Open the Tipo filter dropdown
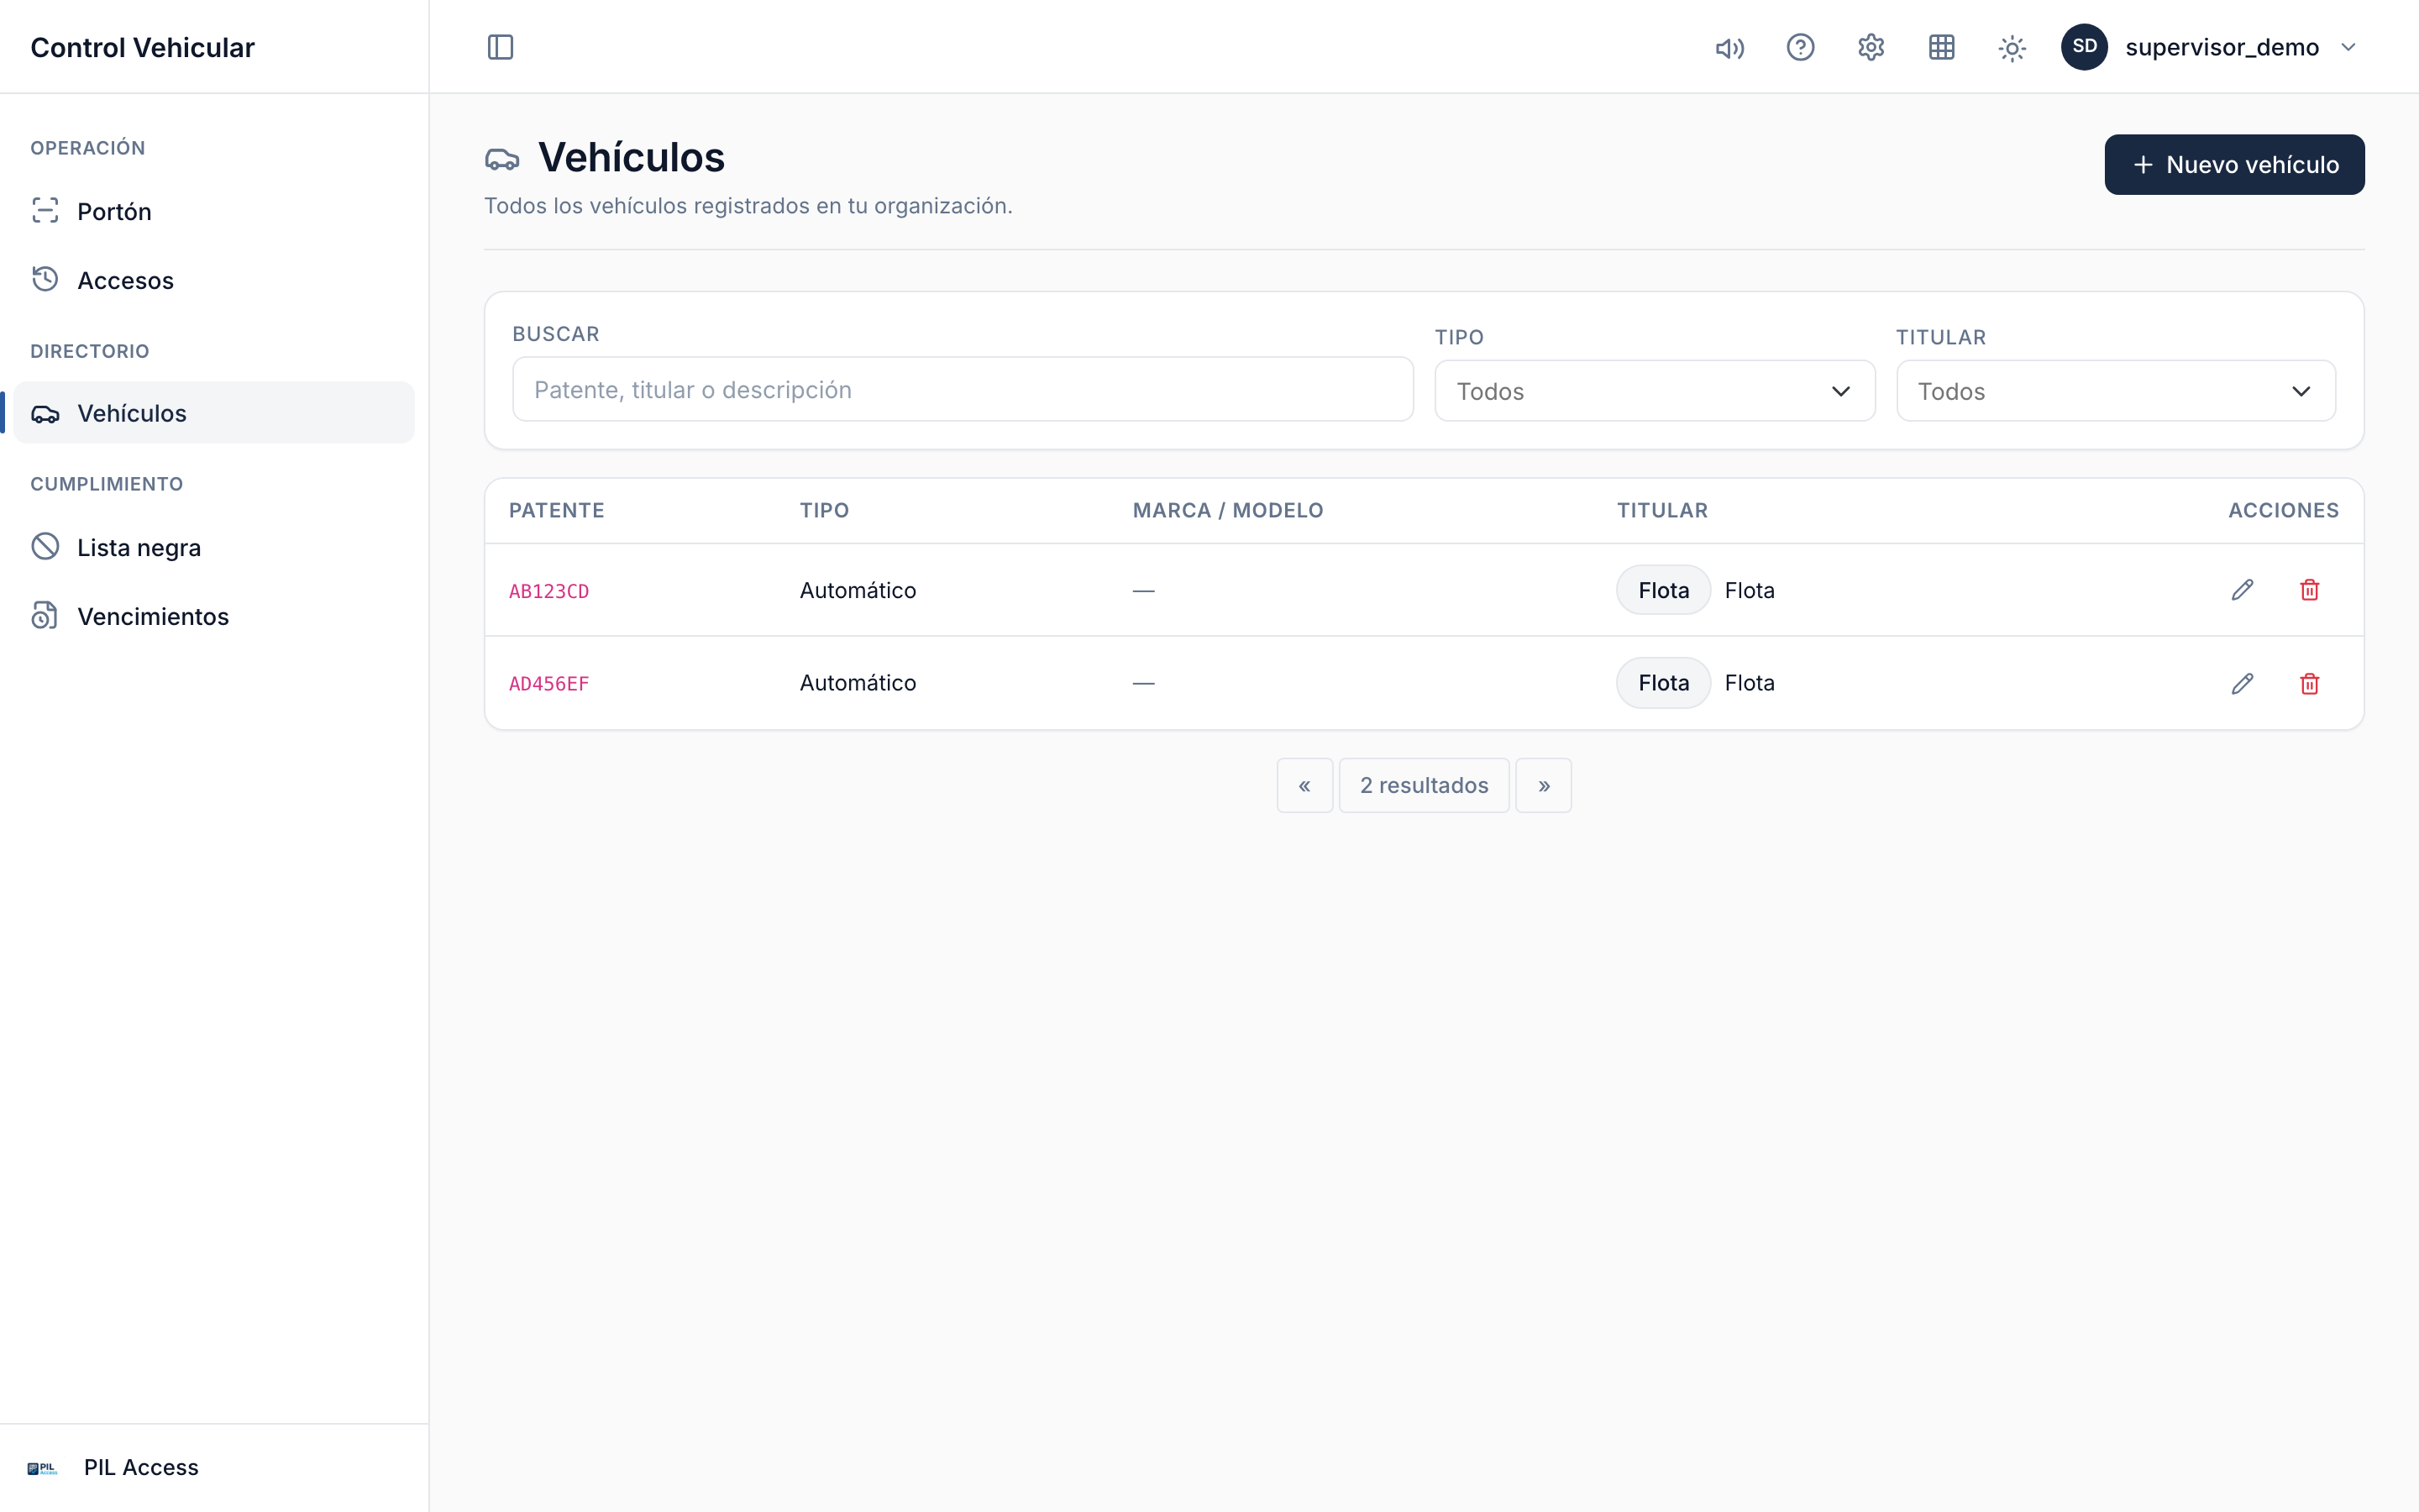Viewport: 2419px width, 1512px height. click(1655, 391)
